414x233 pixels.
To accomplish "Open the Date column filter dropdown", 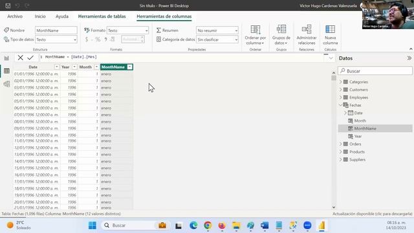I will pos(57,67).
